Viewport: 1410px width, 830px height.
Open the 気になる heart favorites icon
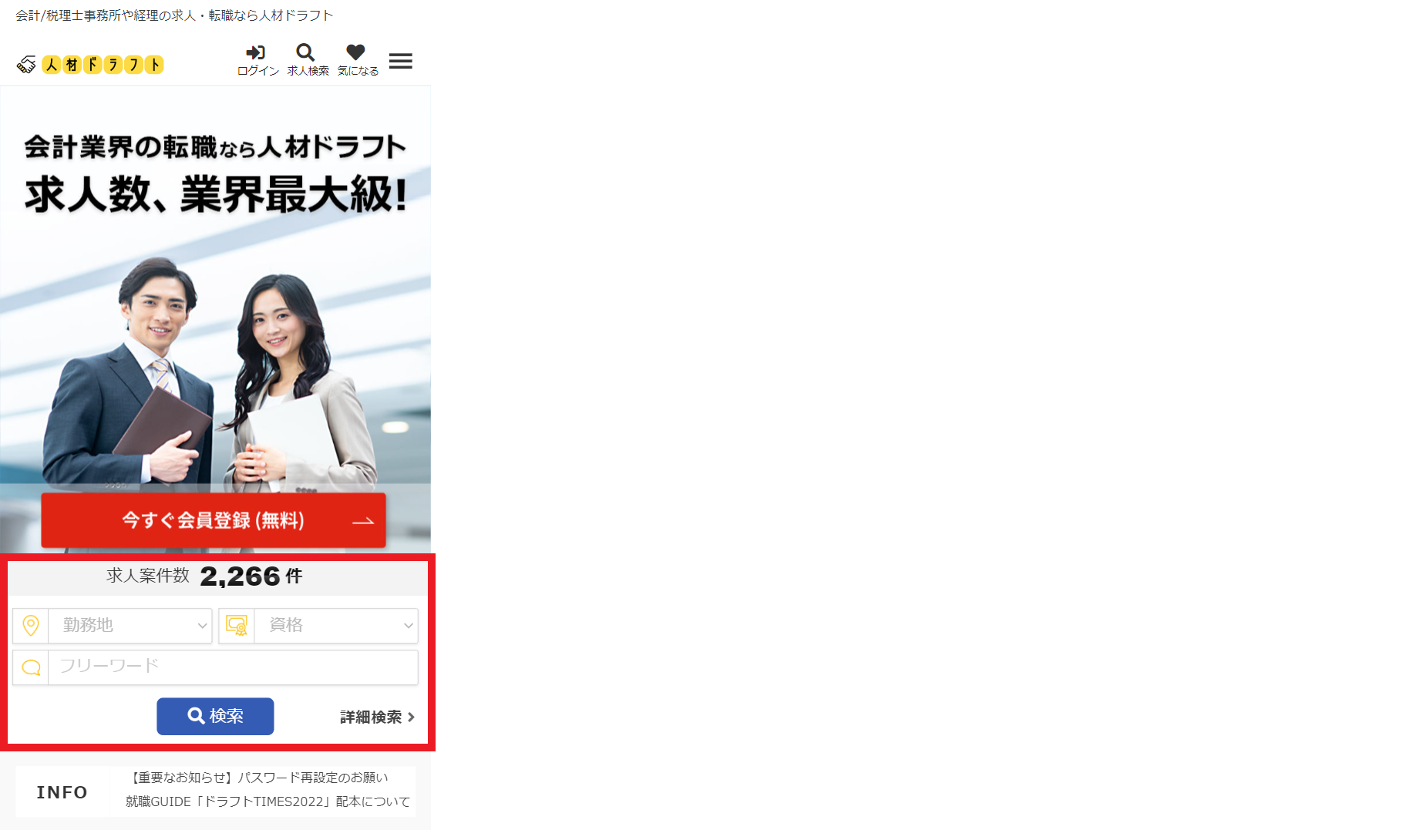[x=358, y=60]
